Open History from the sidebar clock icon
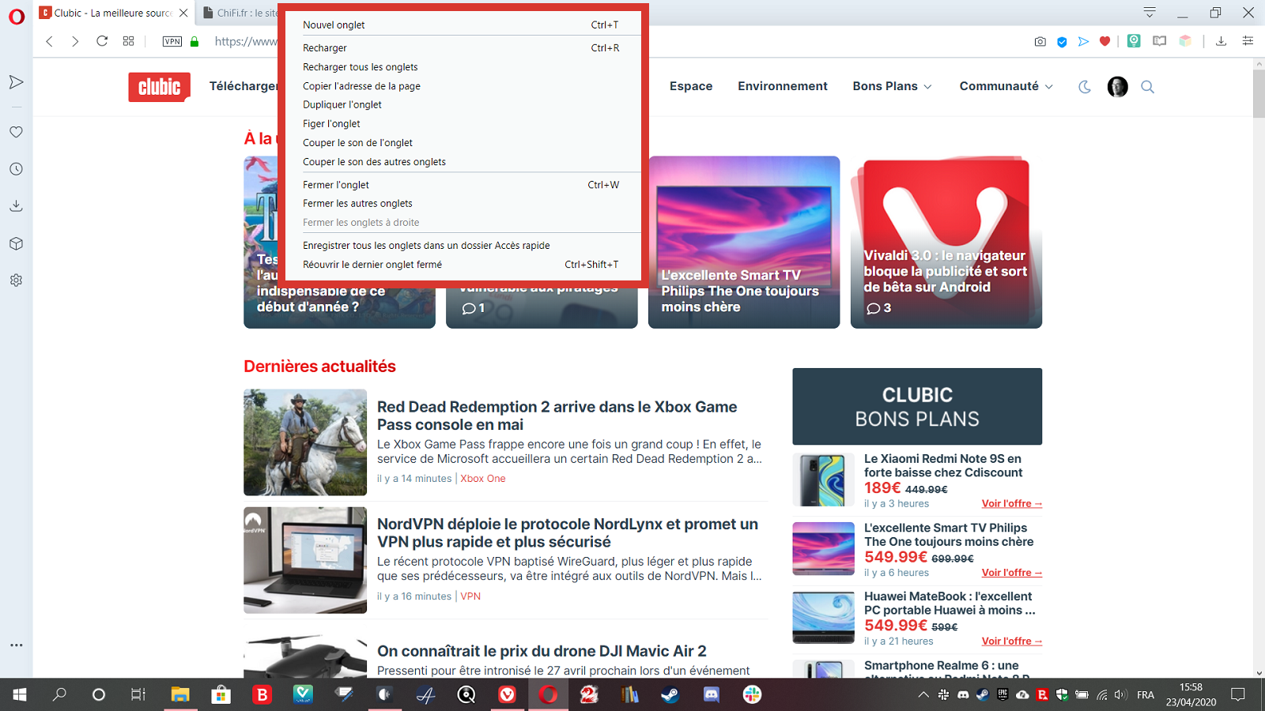The height and width of the screenshot is (711, 1265). pos(16,169)
